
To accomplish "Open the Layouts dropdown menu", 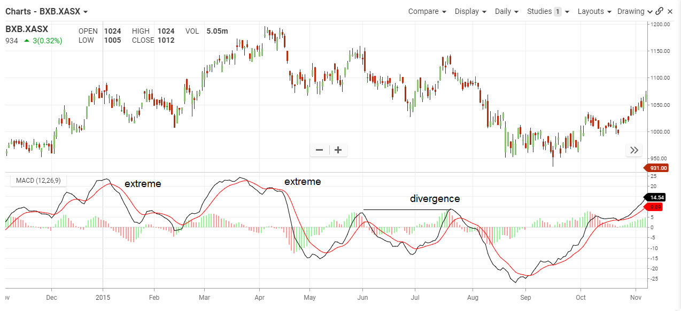I will pyautogui.click(x=595, y=11).
